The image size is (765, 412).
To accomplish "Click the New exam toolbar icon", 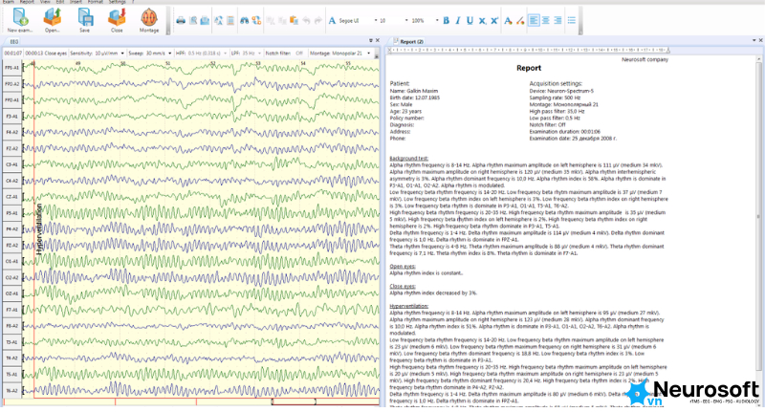I will pos(20,20).
